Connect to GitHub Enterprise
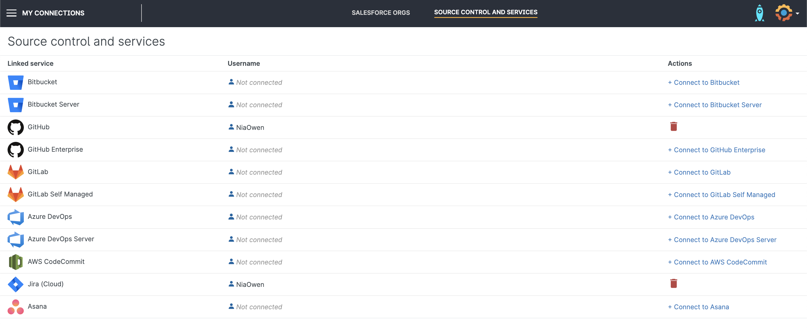Viewport: 807px width, 328px height. click(716, 150)
